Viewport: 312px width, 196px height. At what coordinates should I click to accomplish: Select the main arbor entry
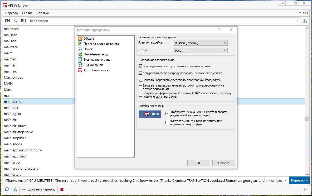12,162
